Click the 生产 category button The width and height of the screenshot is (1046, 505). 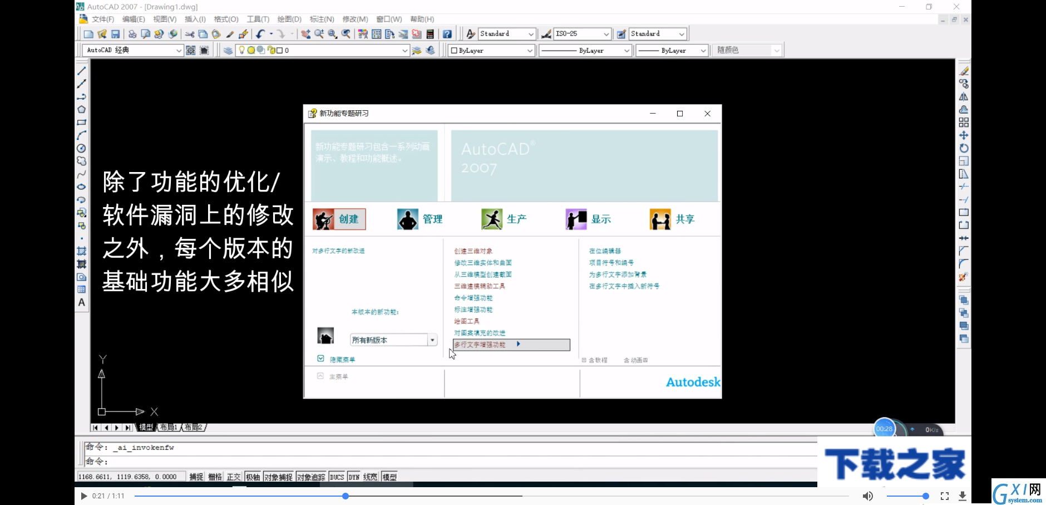tap(505, 219)
